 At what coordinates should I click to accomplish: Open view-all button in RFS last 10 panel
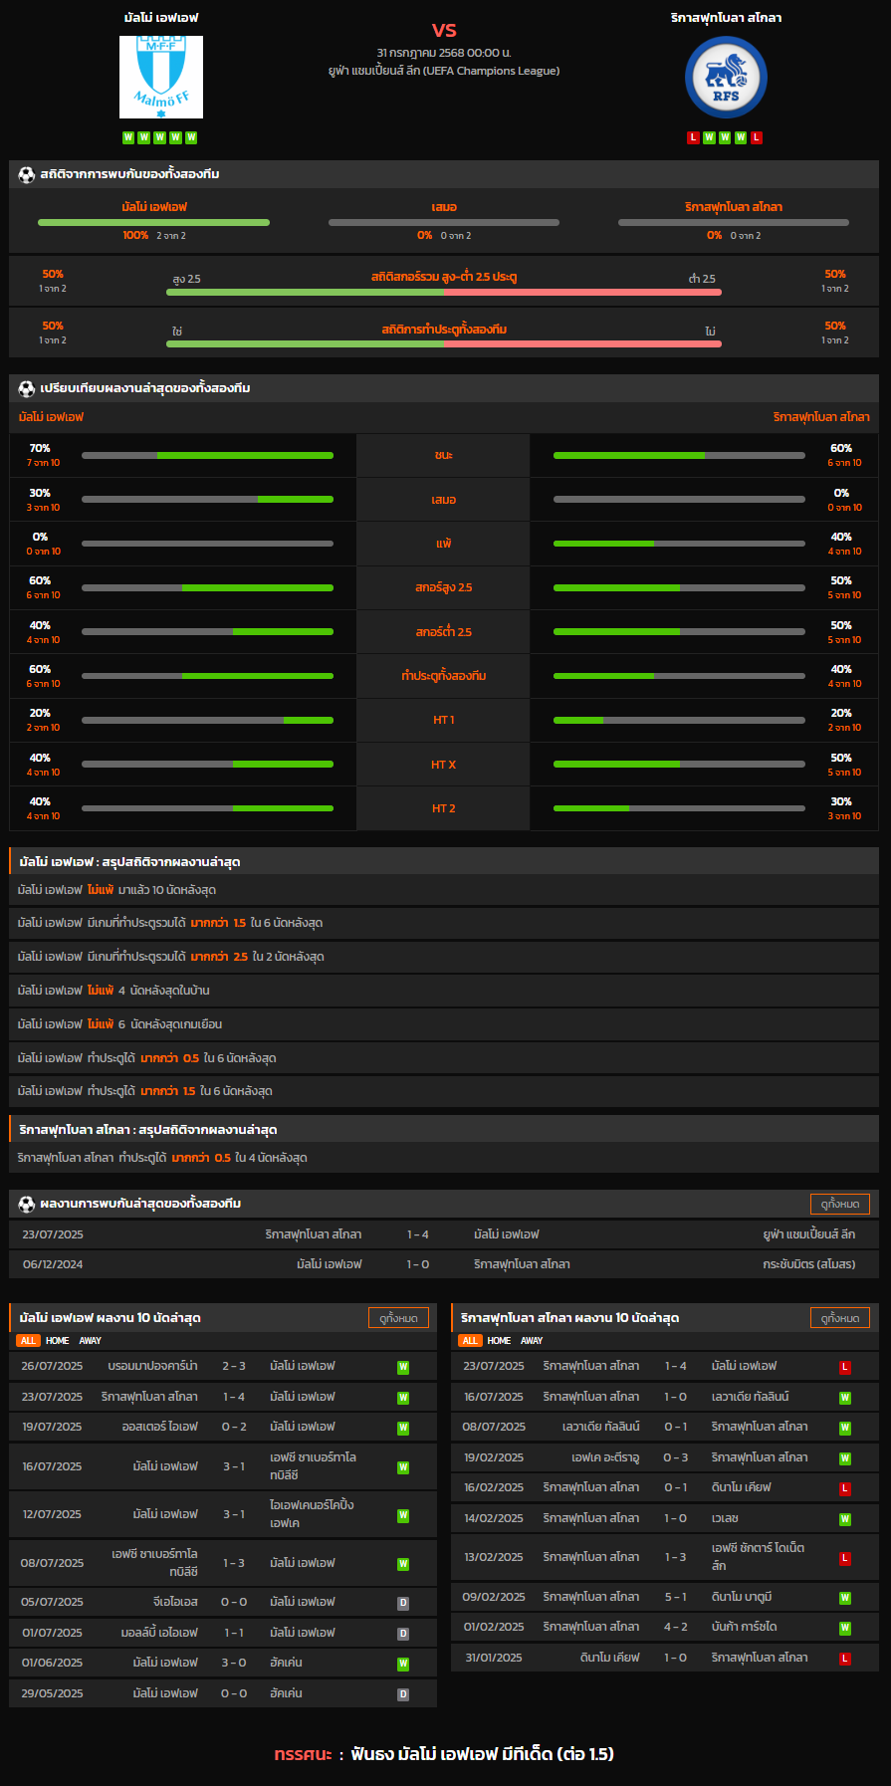click(840, 1318)
